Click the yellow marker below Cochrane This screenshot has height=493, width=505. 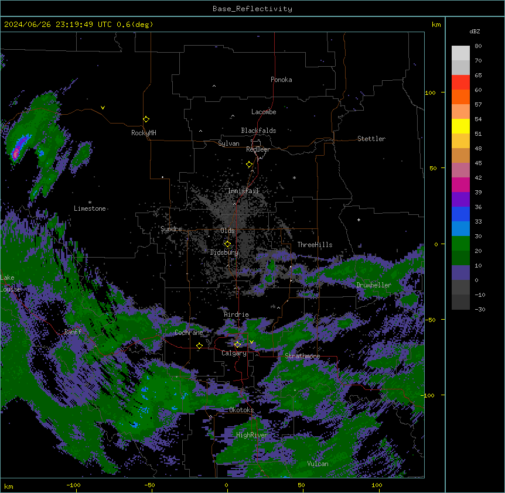point(199,345)
